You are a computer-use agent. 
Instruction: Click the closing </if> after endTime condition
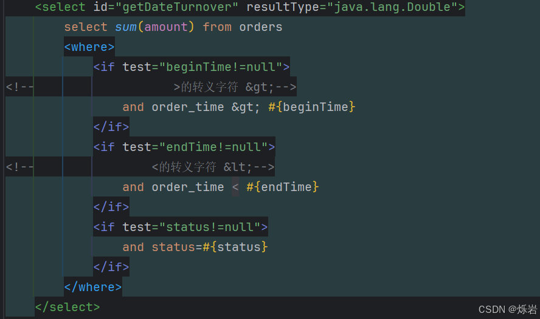pos(111,207)
